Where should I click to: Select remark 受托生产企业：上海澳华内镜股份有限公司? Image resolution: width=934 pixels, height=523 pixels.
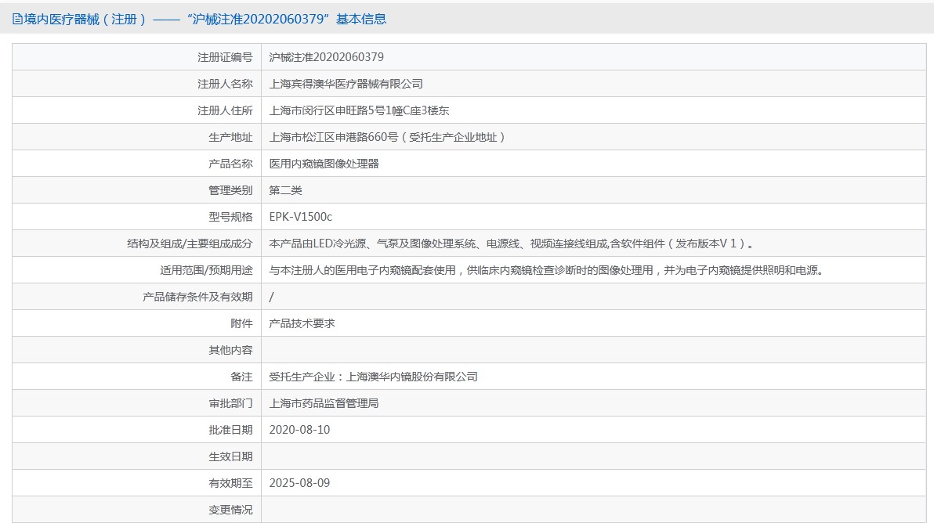374,377
